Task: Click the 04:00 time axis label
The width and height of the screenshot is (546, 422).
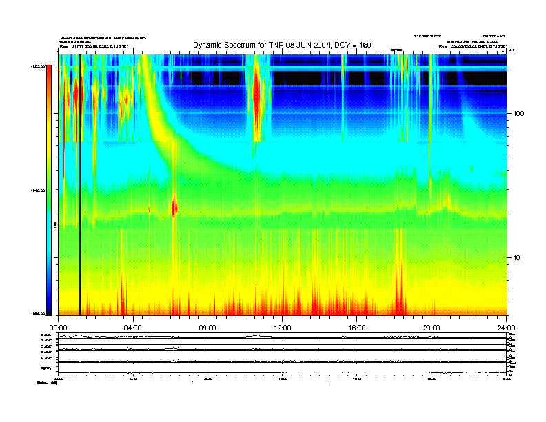Action: click(x=133, y=328)
